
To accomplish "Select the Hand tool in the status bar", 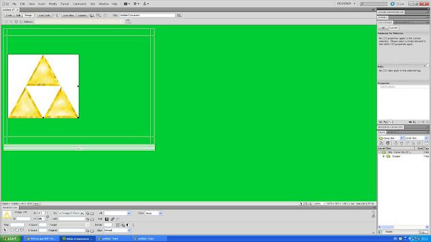I will 305,204.
